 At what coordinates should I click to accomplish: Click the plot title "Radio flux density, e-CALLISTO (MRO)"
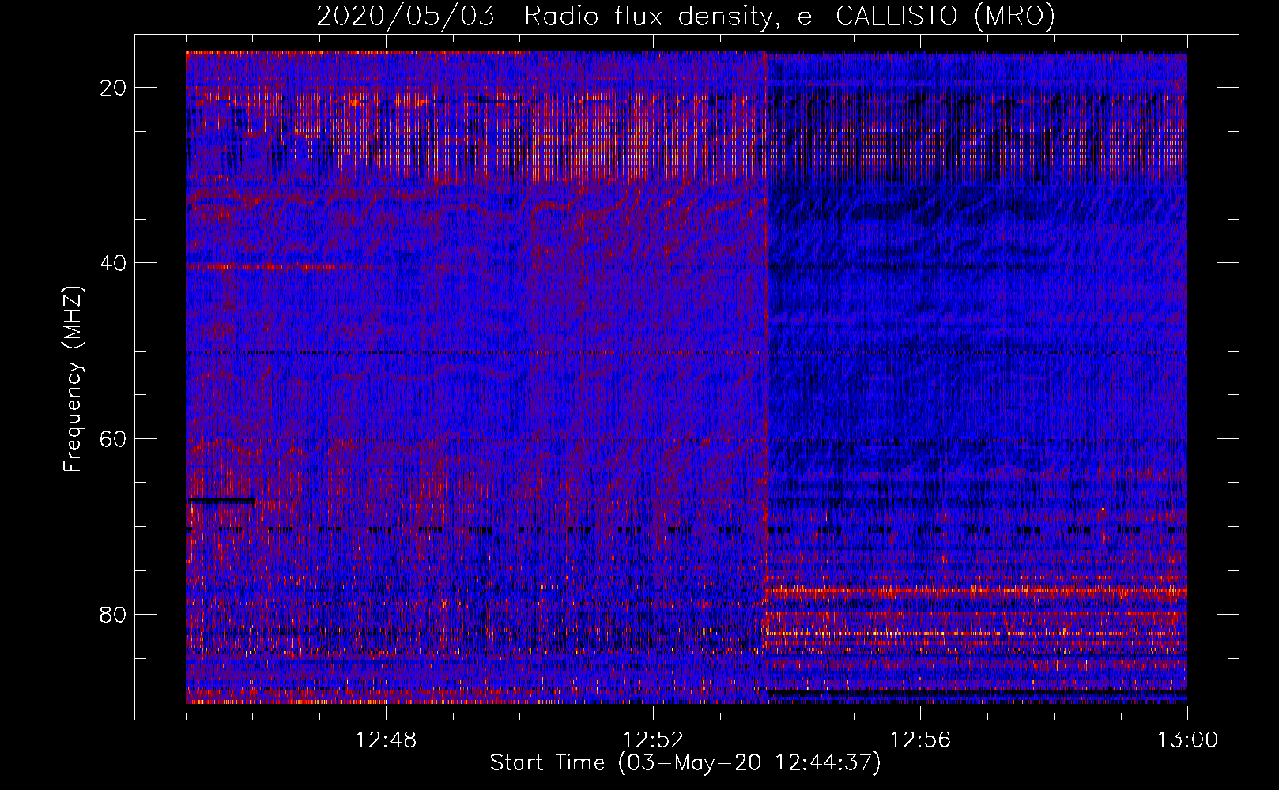(789, 17)
